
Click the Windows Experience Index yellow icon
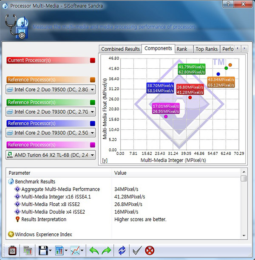click(11, 234)
